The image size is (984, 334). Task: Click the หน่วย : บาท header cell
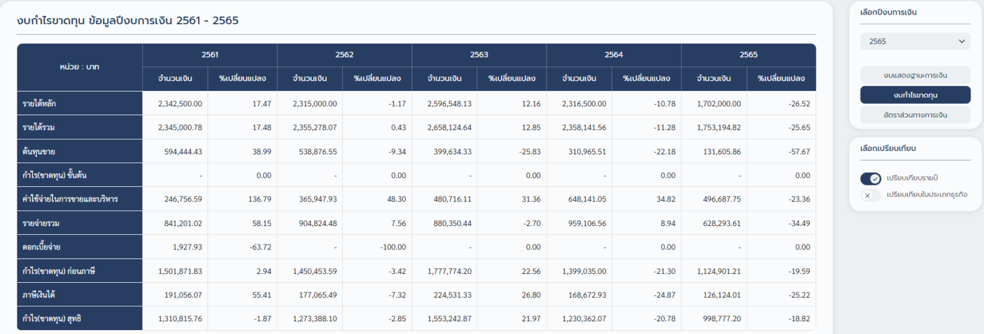79,67
